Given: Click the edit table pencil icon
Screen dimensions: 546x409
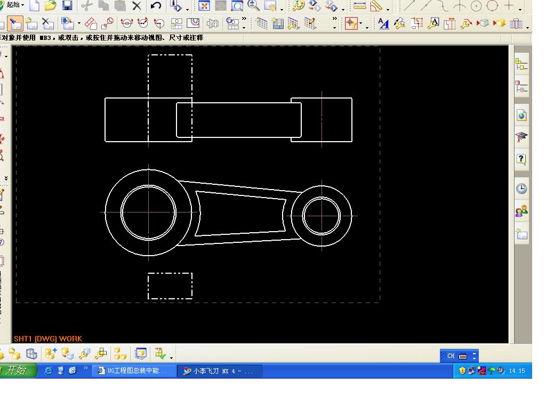Looking at the screenshot, I should (x=310, y=23).
